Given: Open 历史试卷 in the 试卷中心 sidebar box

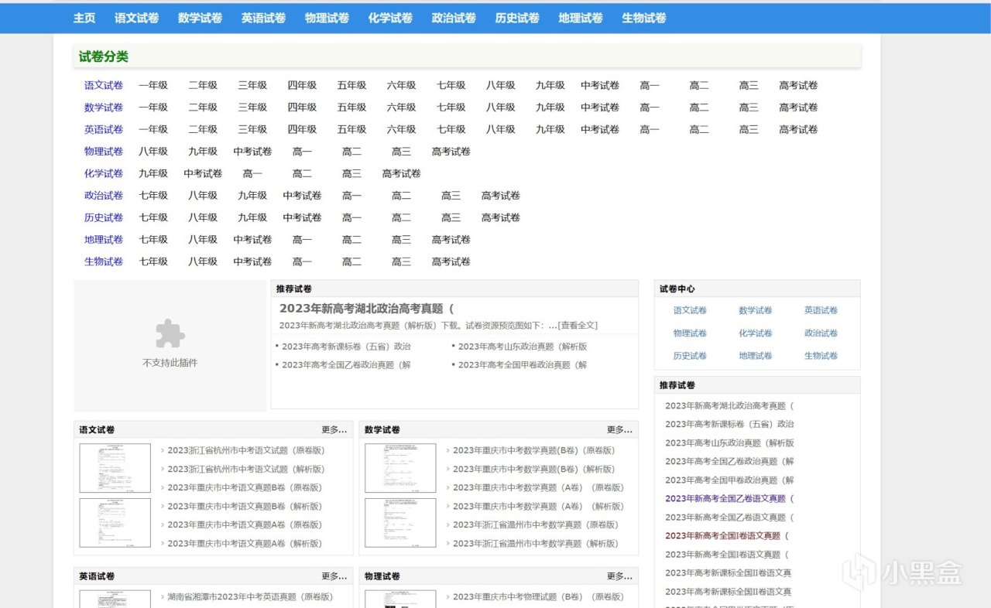Looking at the screenshot, I should point(690,356).
